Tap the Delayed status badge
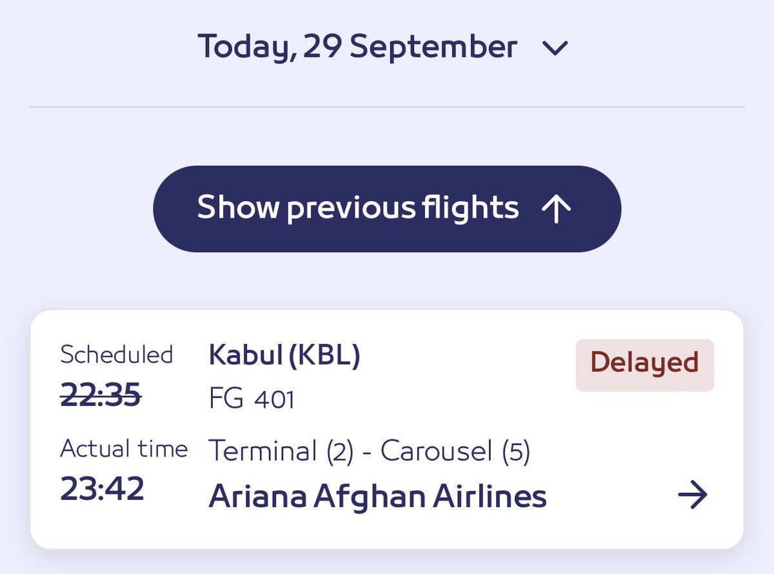Image resolution: width=774 pixels, height=574 pixels. 644,364
